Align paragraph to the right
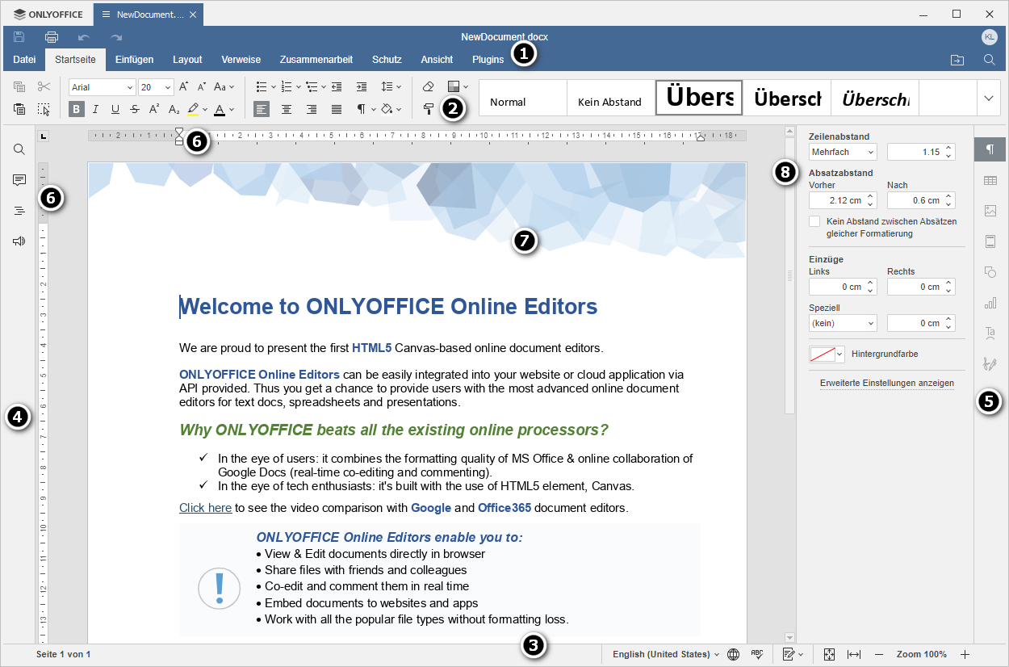This screenshot has width=1009, height=667. pyautogui.click(x=312, y=109)
